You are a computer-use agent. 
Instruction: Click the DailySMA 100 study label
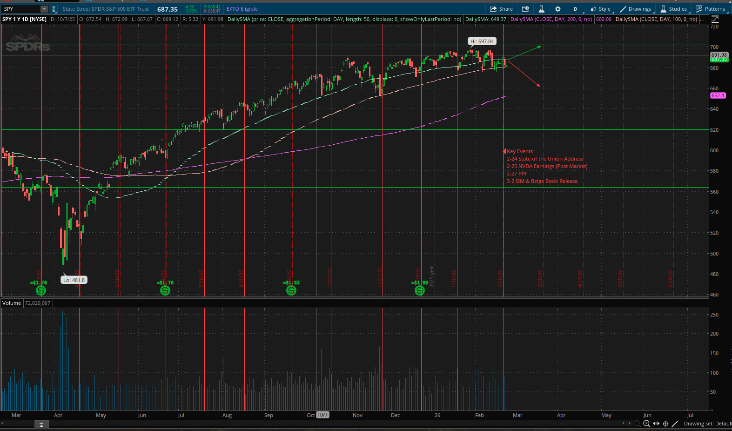656,19
